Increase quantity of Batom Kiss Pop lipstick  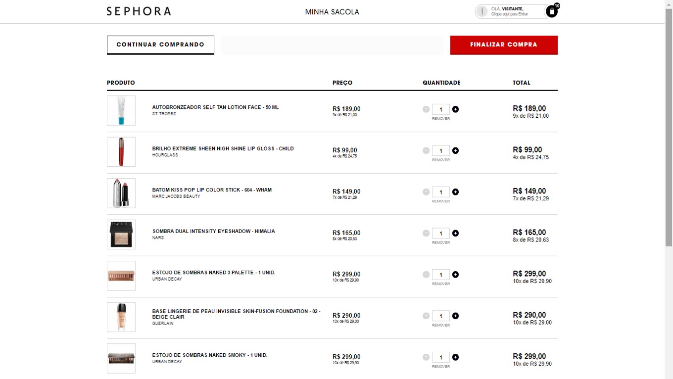[x=455, y=192]
